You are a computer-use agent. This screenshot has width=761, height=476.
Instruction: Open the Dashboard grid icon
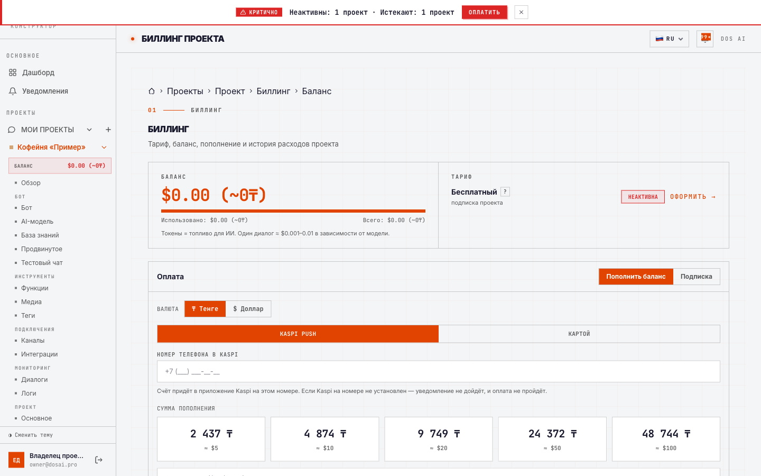[13, 72]
